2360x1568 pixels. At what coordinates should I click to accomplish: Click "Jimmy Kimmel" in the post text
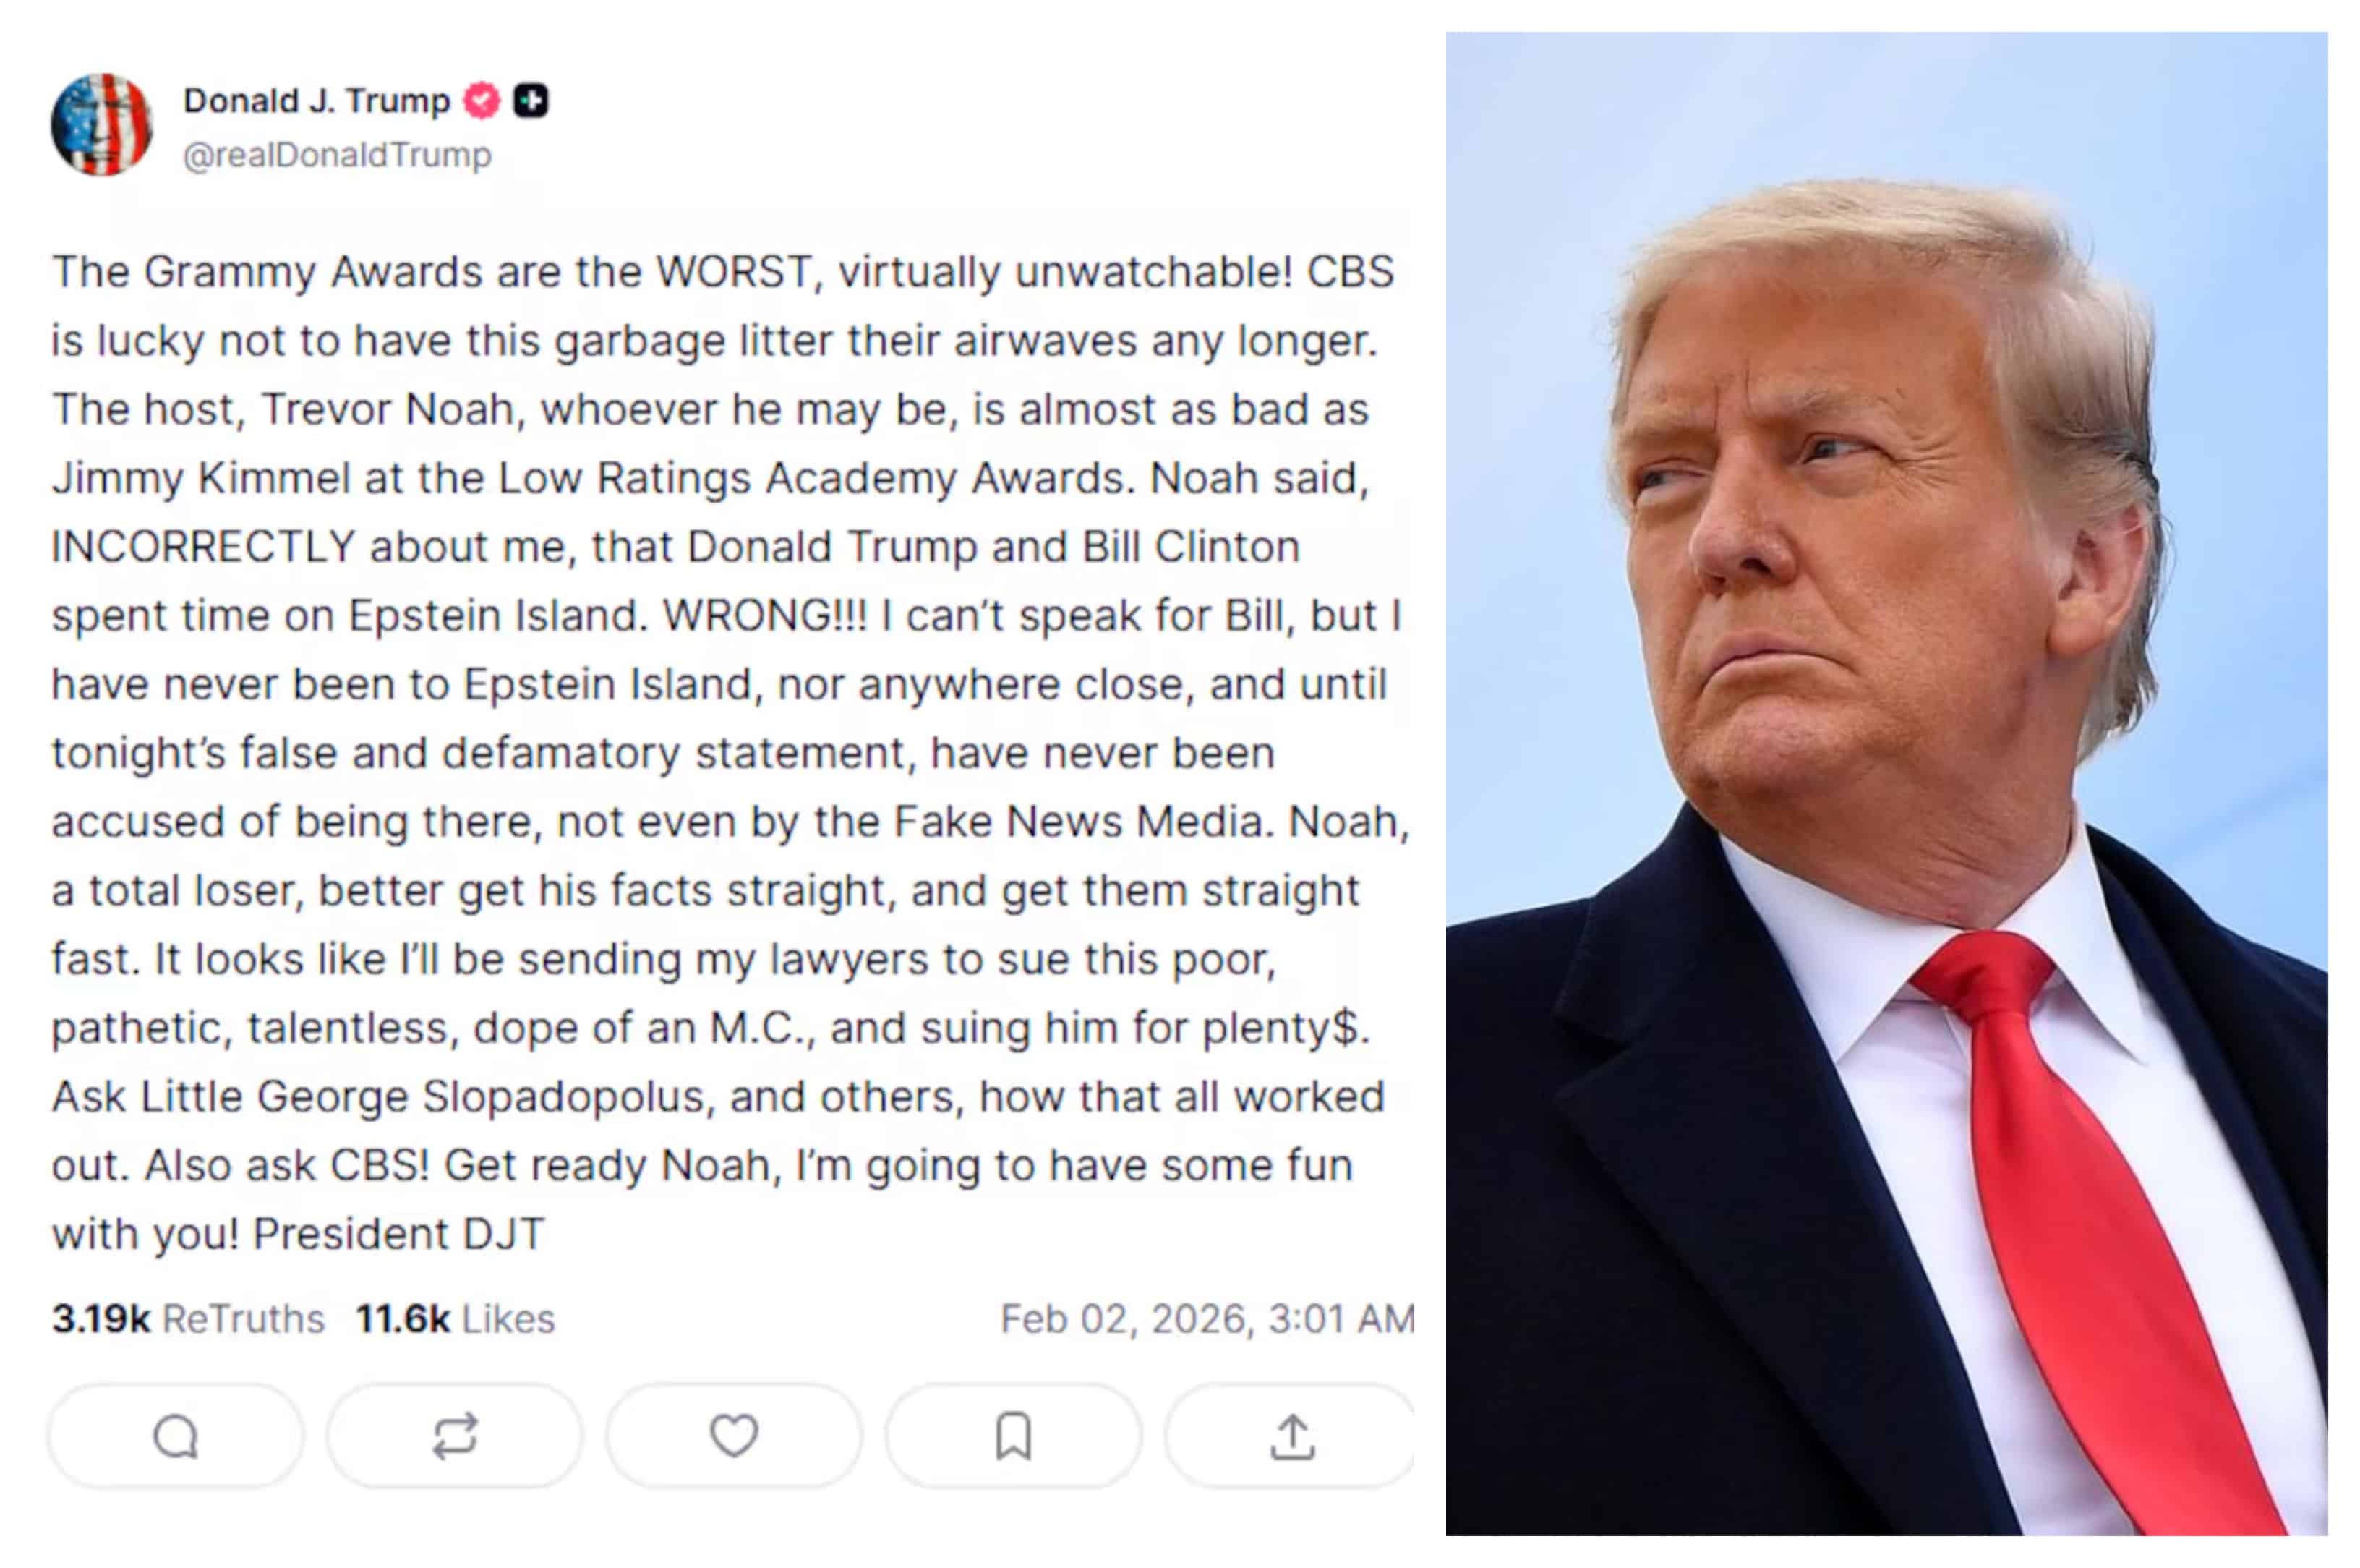coord(201,479)
